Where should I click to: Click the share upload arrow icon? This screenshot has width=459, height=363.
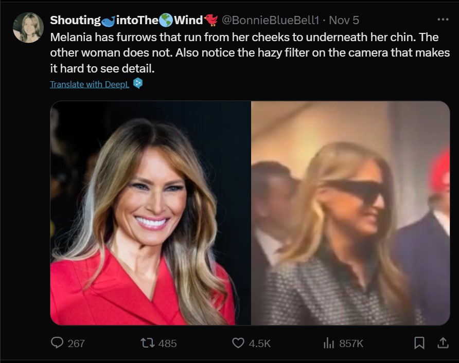click(x=442, y=342)
